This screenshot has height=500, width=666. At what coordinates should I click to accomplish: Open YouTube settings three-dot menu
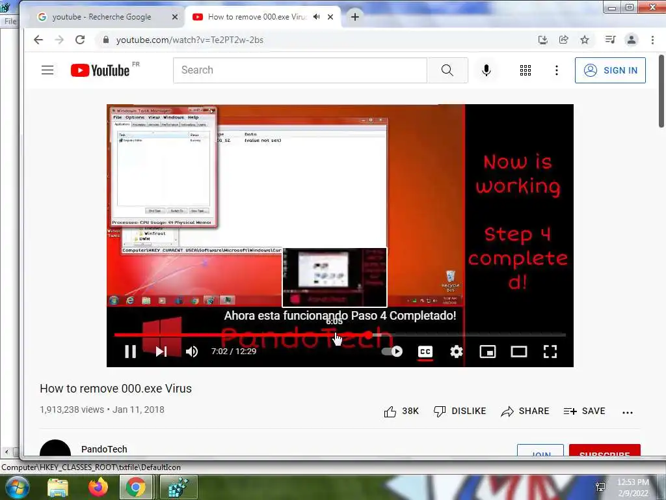point(557,70)
